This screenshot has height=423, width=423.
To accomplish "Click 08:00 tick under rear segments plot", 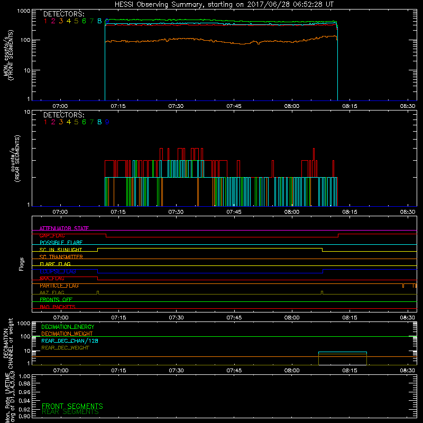I will 292,212.
